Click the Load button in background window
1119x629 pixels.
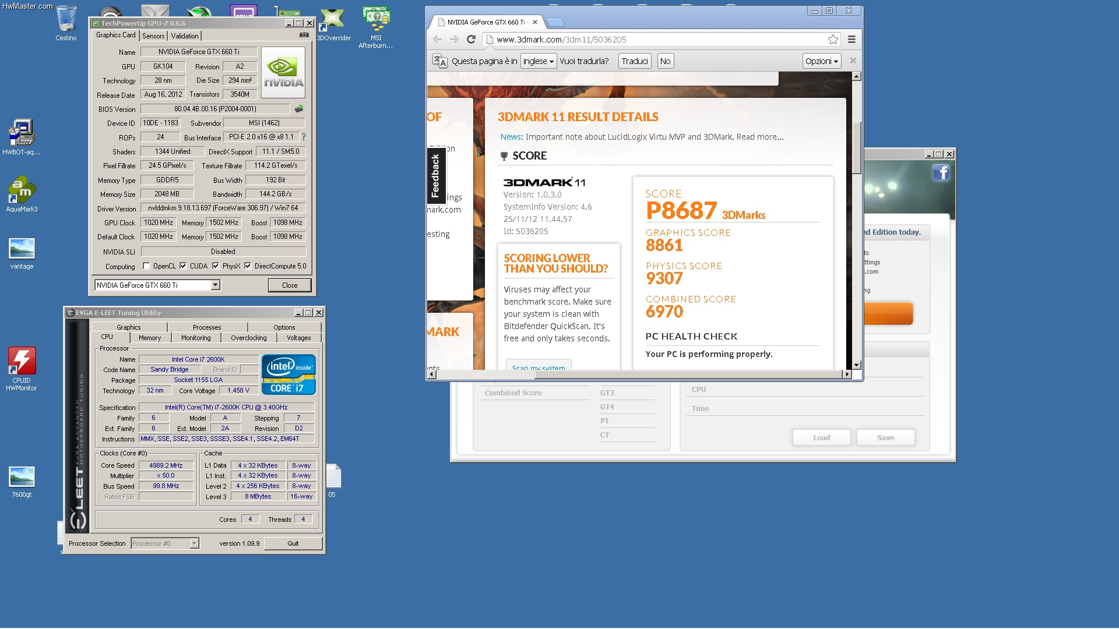pyautogui.click(x=821, y=437)
